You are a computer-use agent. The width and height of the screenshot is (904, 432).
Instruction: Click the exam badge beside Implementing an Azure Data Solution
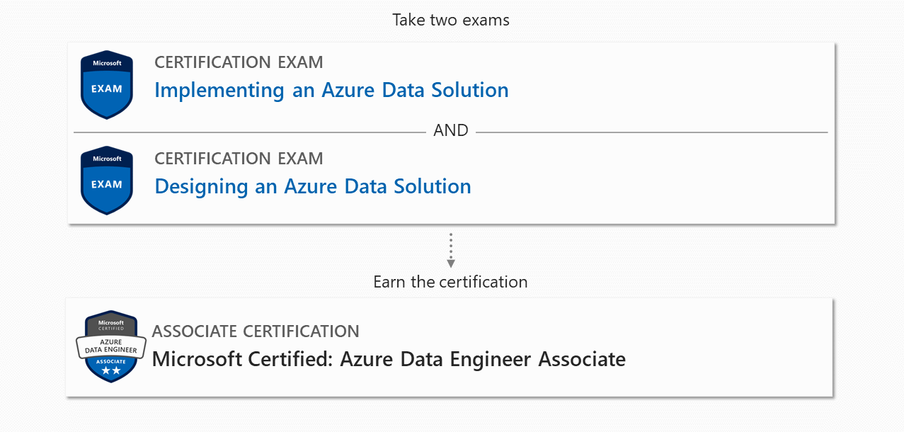pyautogui.click(x=107, y=84)
